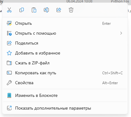Click the Rename icon in top row
This screenshot has width=131, height=117.
46,10
